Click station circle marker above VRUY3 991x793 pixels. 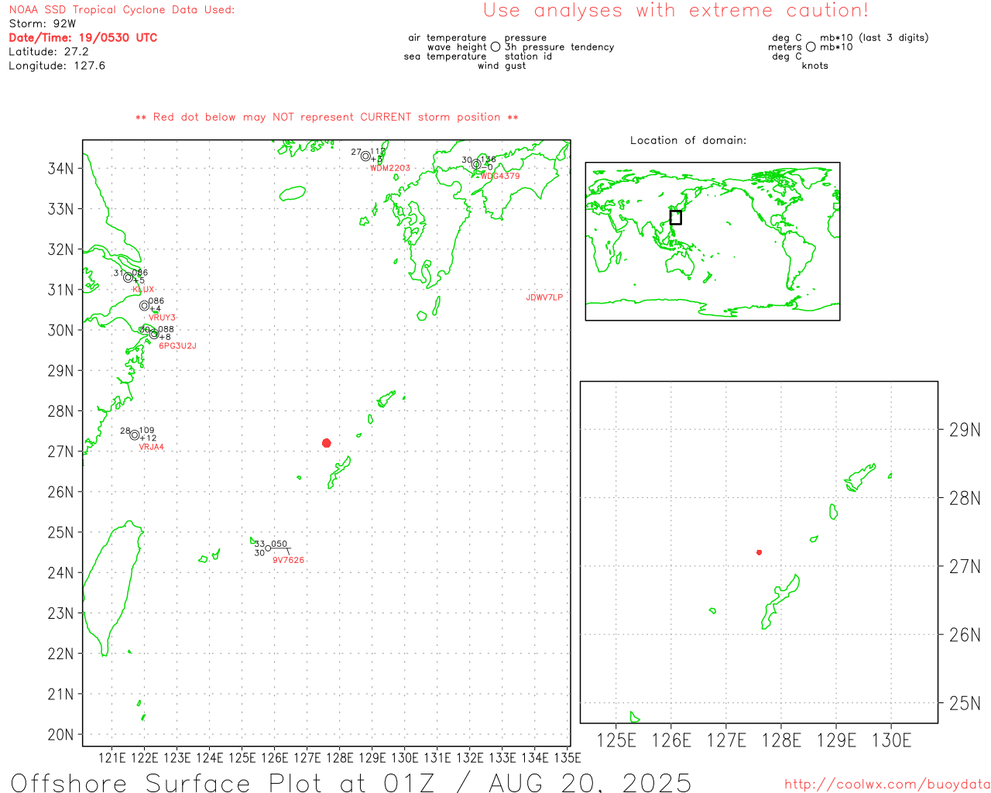pos(144,306)
